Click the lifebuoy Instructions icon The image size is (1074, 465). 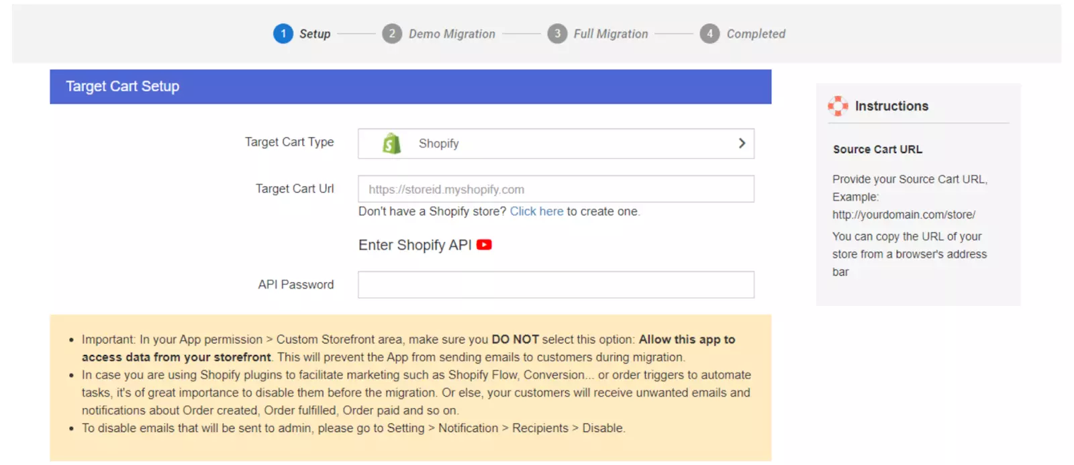tap(838, 106)
